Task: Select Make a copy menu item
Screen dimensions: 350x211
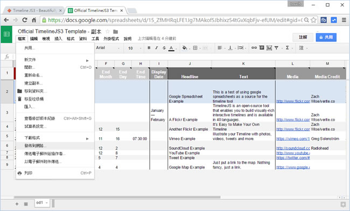Action: [x=55, y=83]
